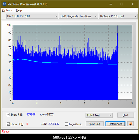
Task: Click the View Log button
Action: pos(95,124)
